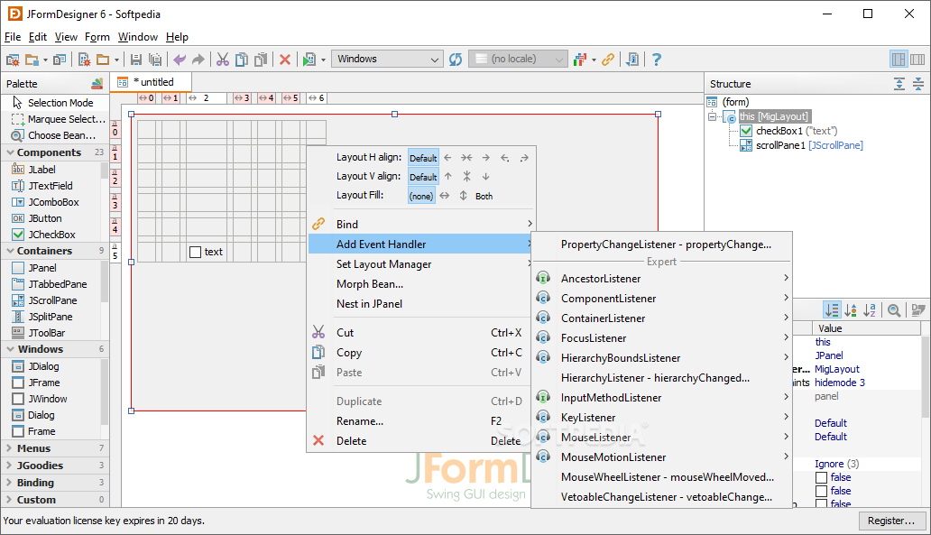Click the blue Refresh designer icon
Screen dimensions: 931x535
(x=456, y=60)
